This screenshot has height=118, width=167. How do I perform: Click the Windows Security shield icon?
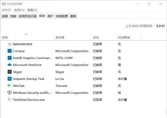tap(10, 93)
